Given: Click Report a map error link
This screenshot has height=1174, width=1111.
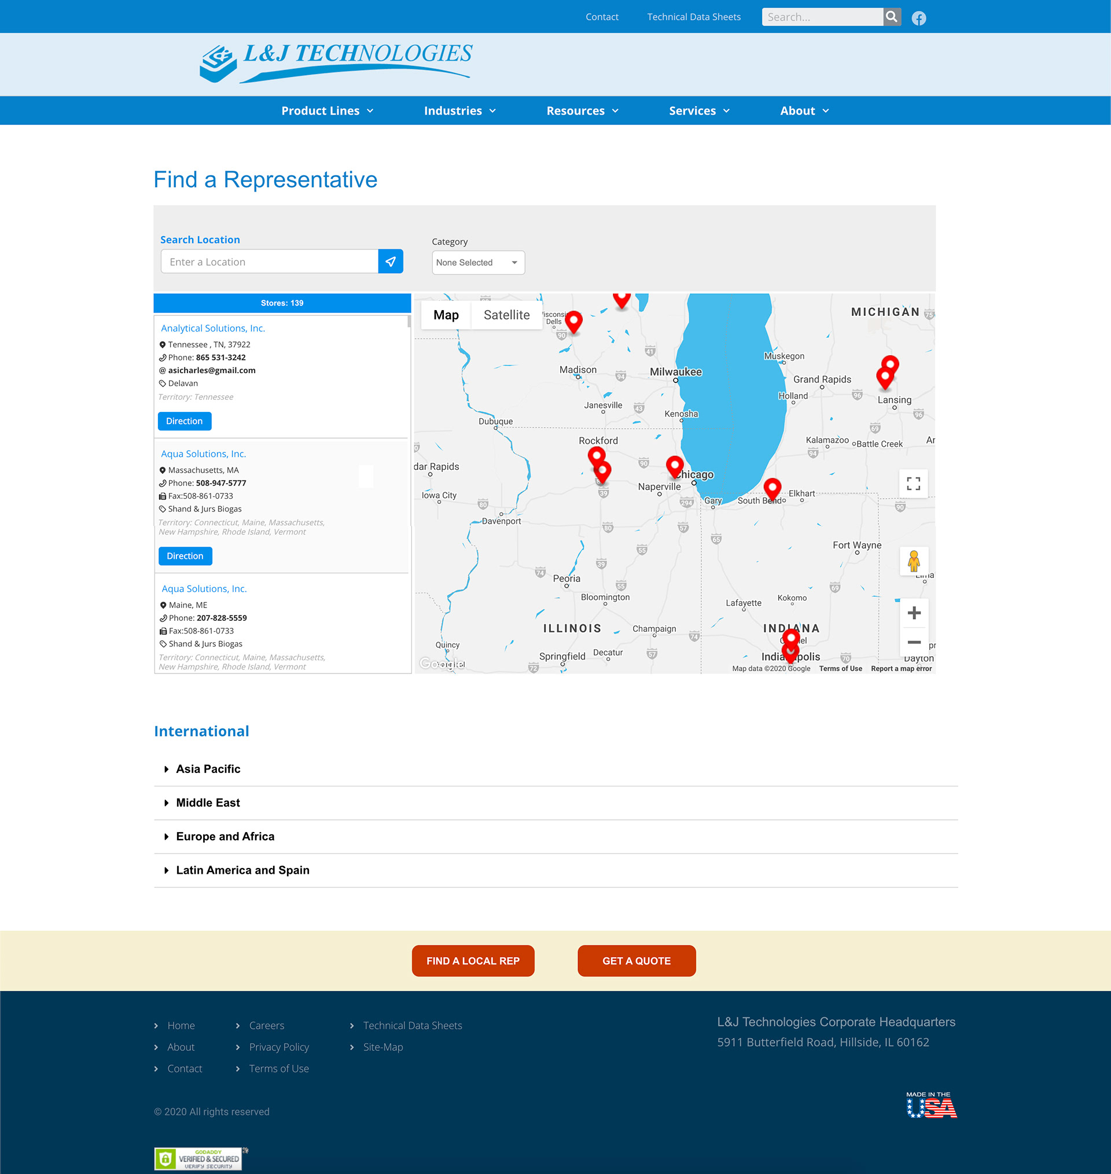Looking at the screenshot, I should point(901,668).
